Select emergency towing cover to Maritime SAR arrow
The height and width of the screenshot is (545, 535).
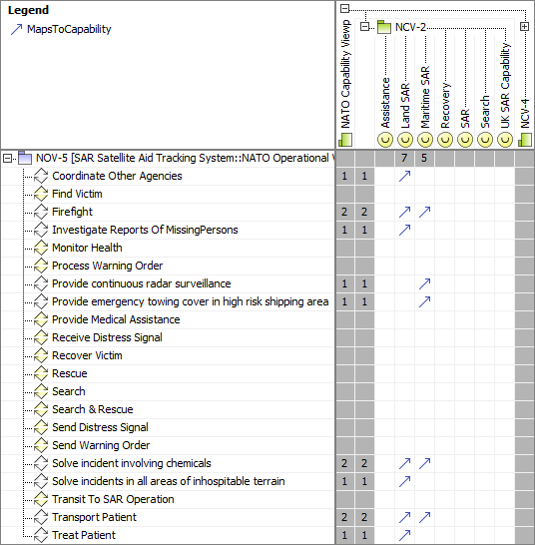(425, 301)
